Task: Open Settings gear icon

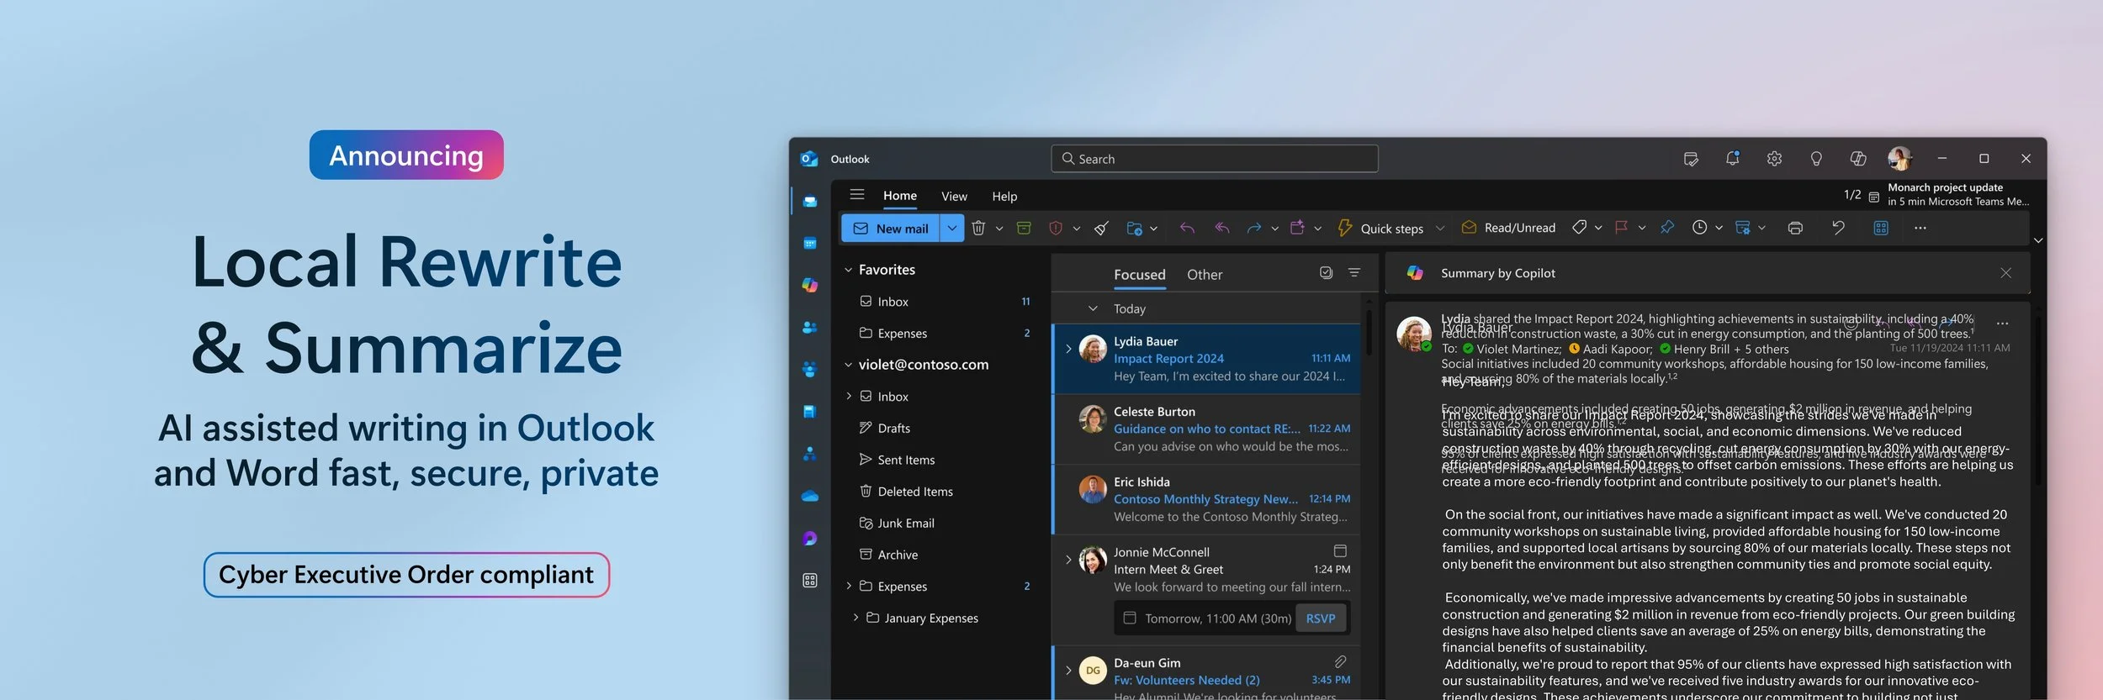Action: click(x=1774, y=159)
